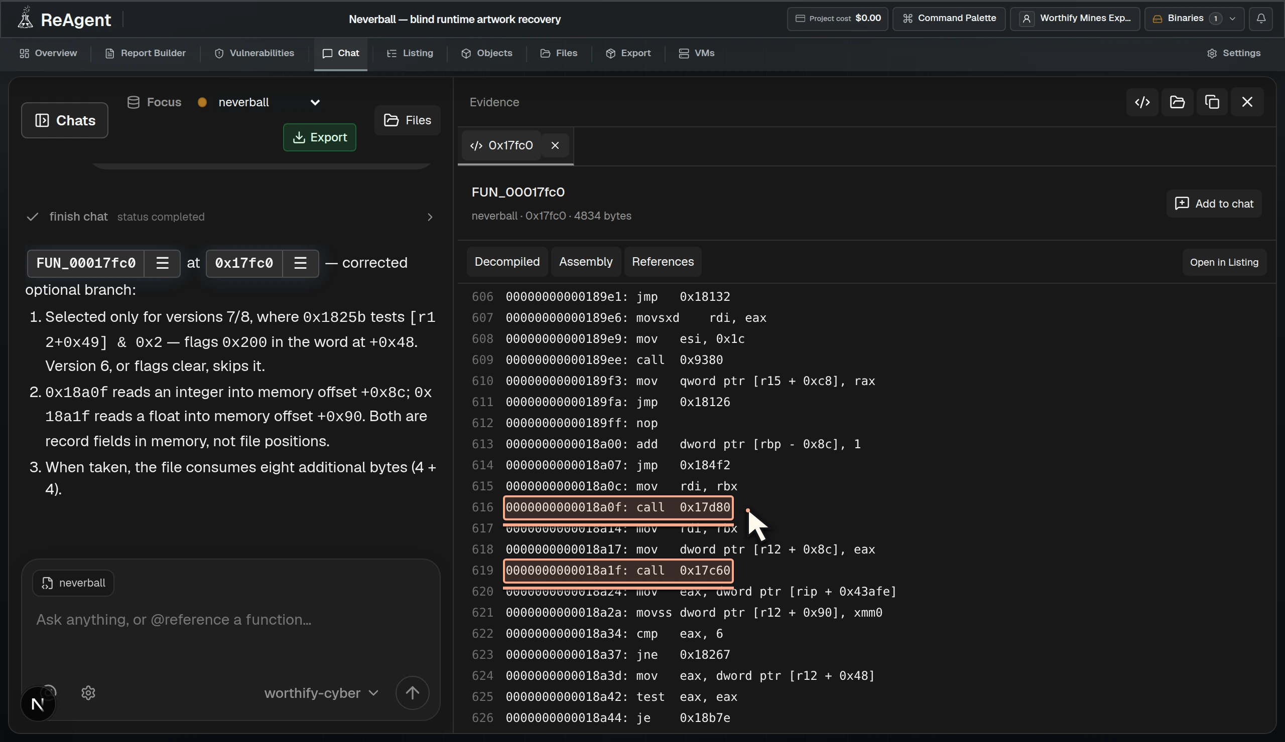Image resolution: width=1285 pixels, height=742 pixels.
Task: Click the 0x17fc0 address chip
Action: [244, 263]
